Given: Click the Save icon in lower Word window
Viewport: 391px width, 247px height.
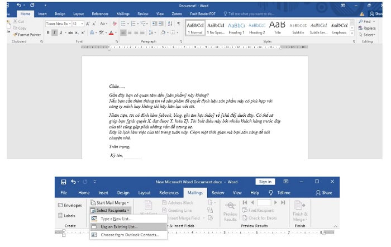Looking at the screenshot, I should [x=64, y=182].
